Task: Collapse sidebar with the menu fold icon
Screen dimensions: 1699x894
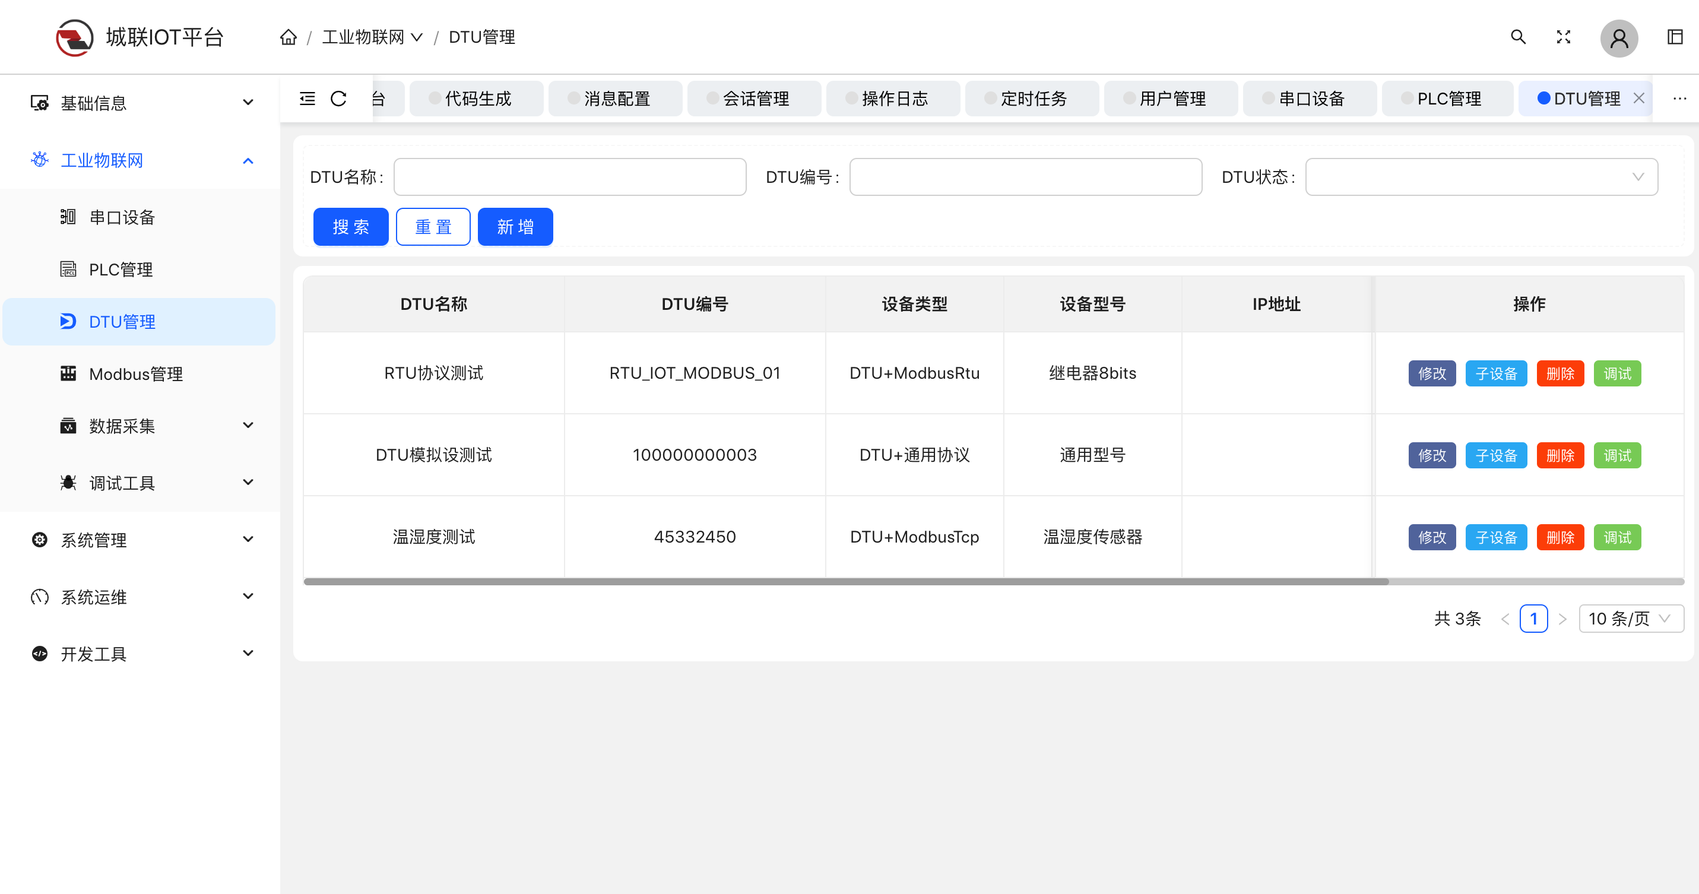Action: coord(308,99)
